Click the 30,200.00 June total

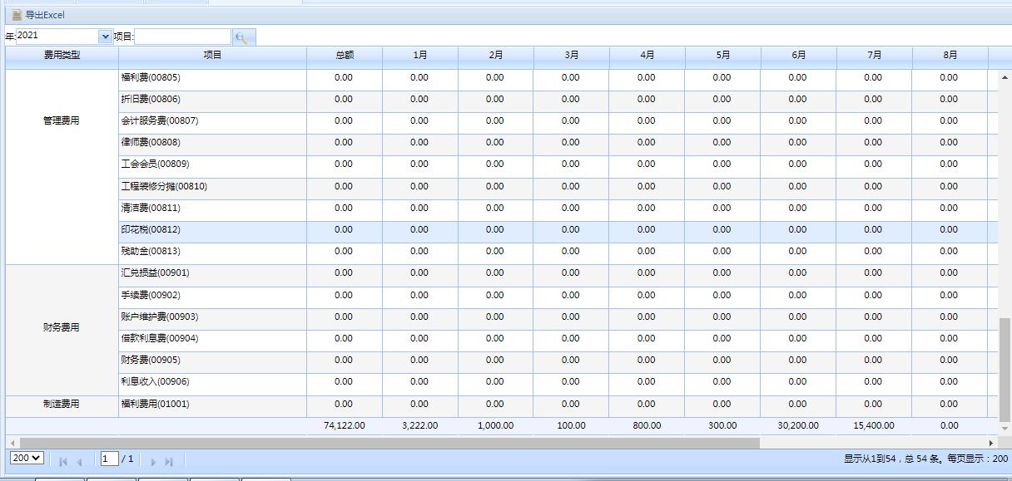click(x=799, y=425)
